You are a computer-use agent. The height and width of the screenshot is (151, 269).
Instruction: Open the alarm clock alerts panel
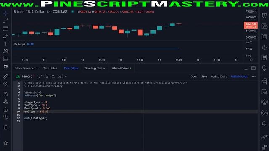264,16
